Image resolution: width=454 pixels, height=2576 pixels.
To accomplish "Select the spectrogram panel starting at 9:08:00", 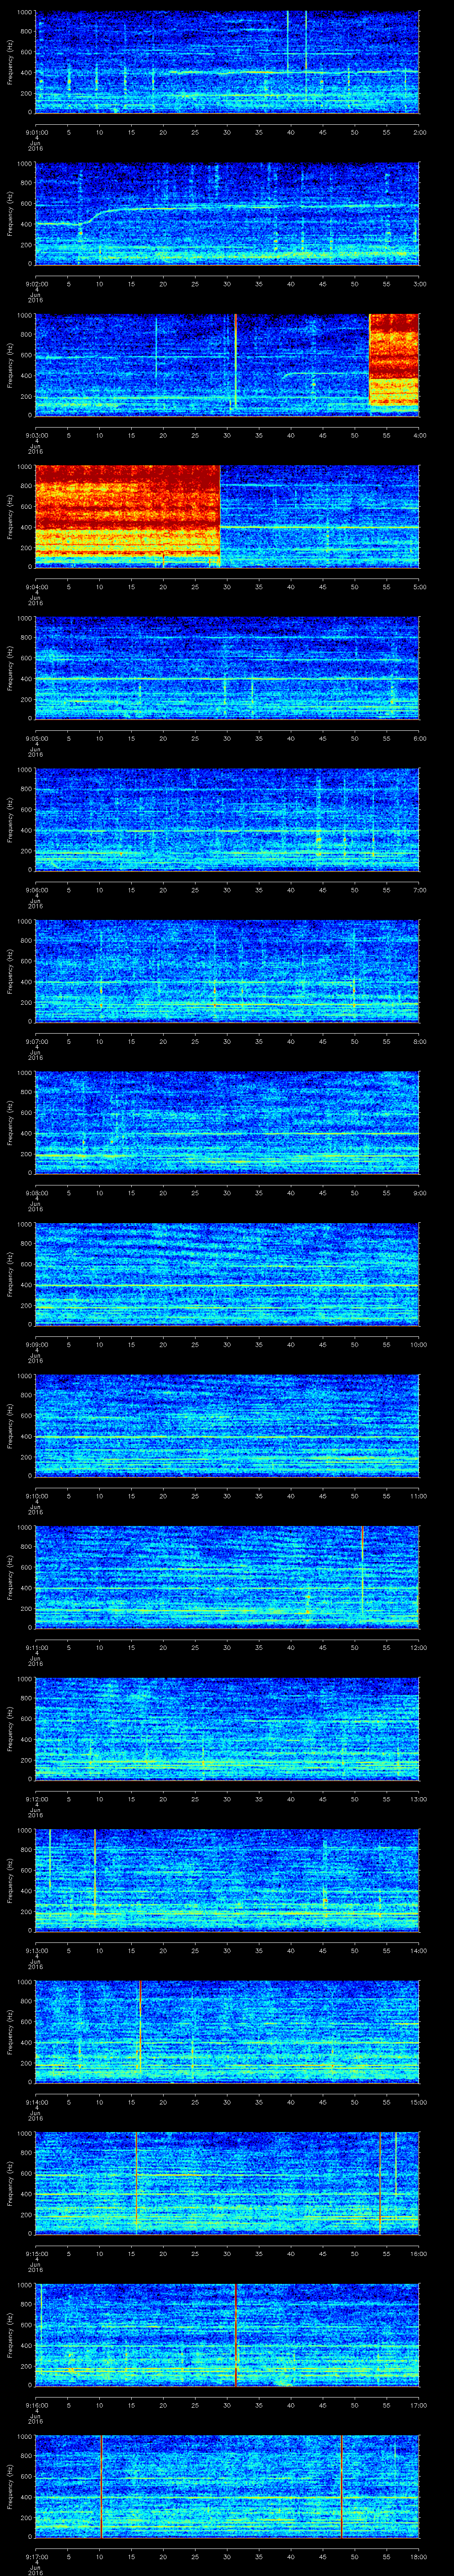I will coord(227,1122).
